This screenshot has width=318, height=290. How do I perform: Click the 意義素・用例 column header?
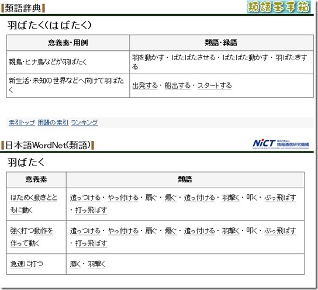68,43
